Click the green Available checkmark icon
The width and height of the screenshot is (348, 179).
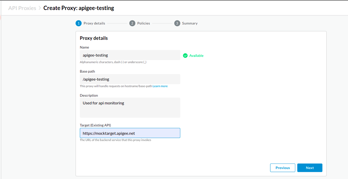pos(185,56)
